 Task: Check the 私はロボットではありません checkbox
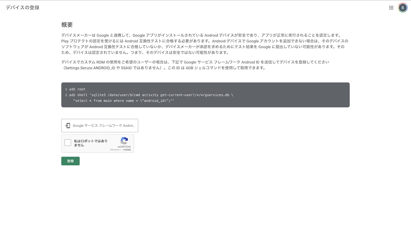[68, 143]
